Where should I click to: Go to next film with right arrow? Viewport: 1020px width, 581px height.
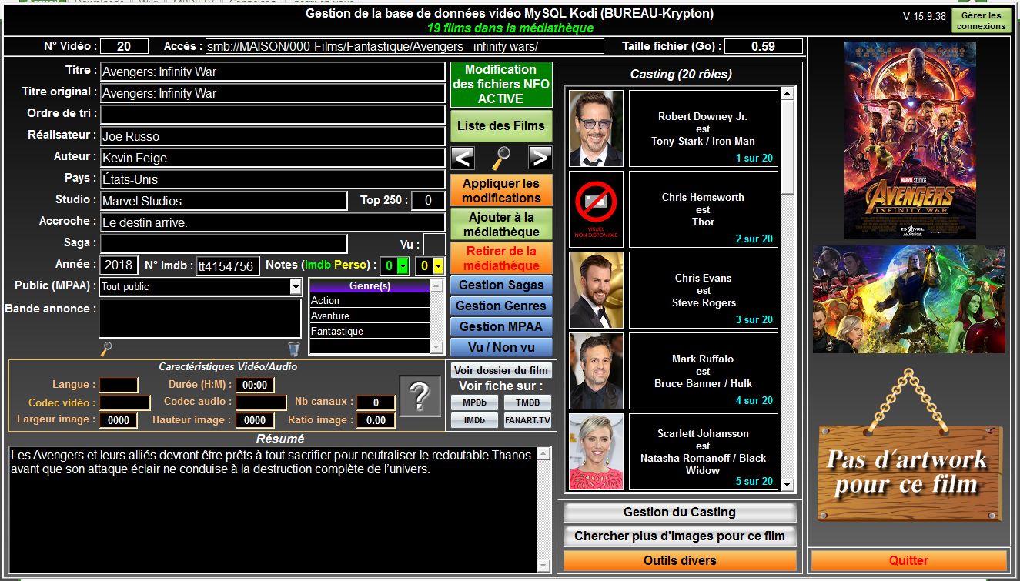tap(540, 158)
